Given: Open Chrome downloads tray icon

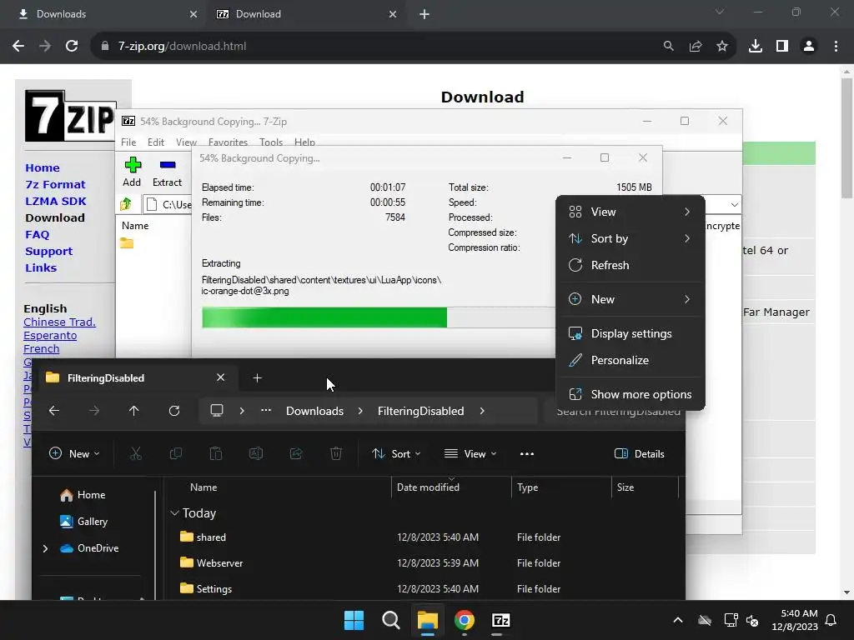Looking at the screenshot, I should (756, 47).
